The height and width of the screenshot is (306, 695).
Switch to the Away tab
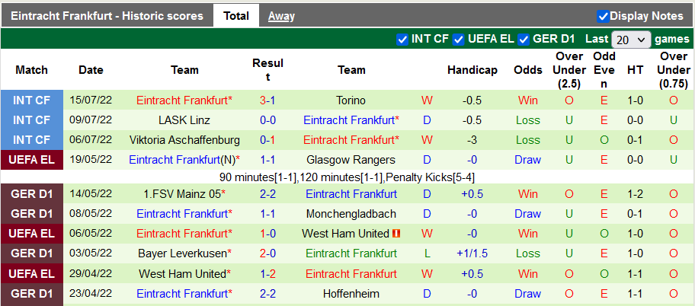coord(281,16)
